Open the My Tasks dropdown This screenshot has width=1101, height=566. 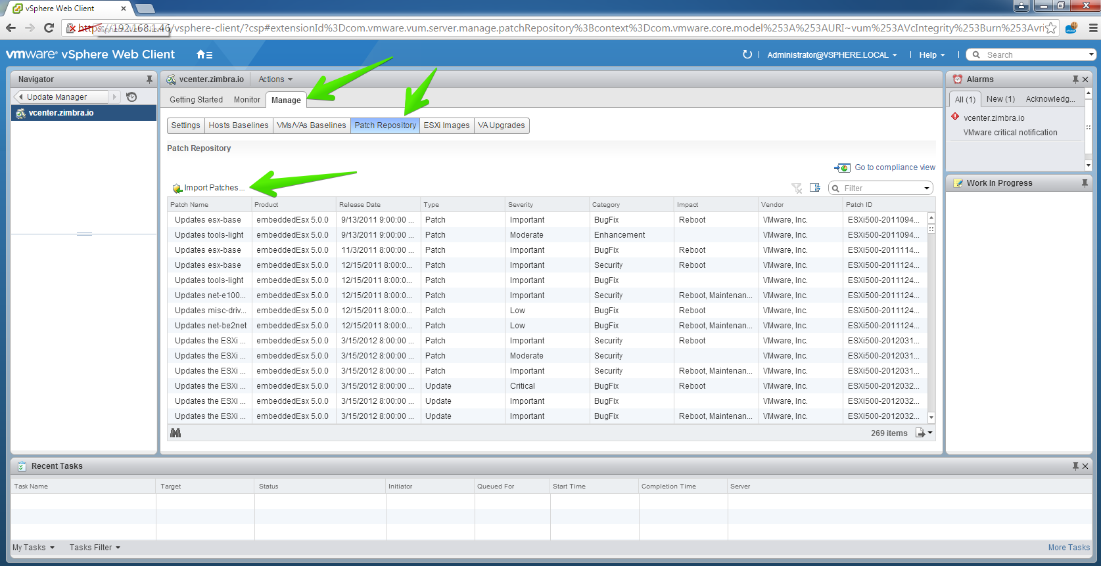(x=34, y=548)
